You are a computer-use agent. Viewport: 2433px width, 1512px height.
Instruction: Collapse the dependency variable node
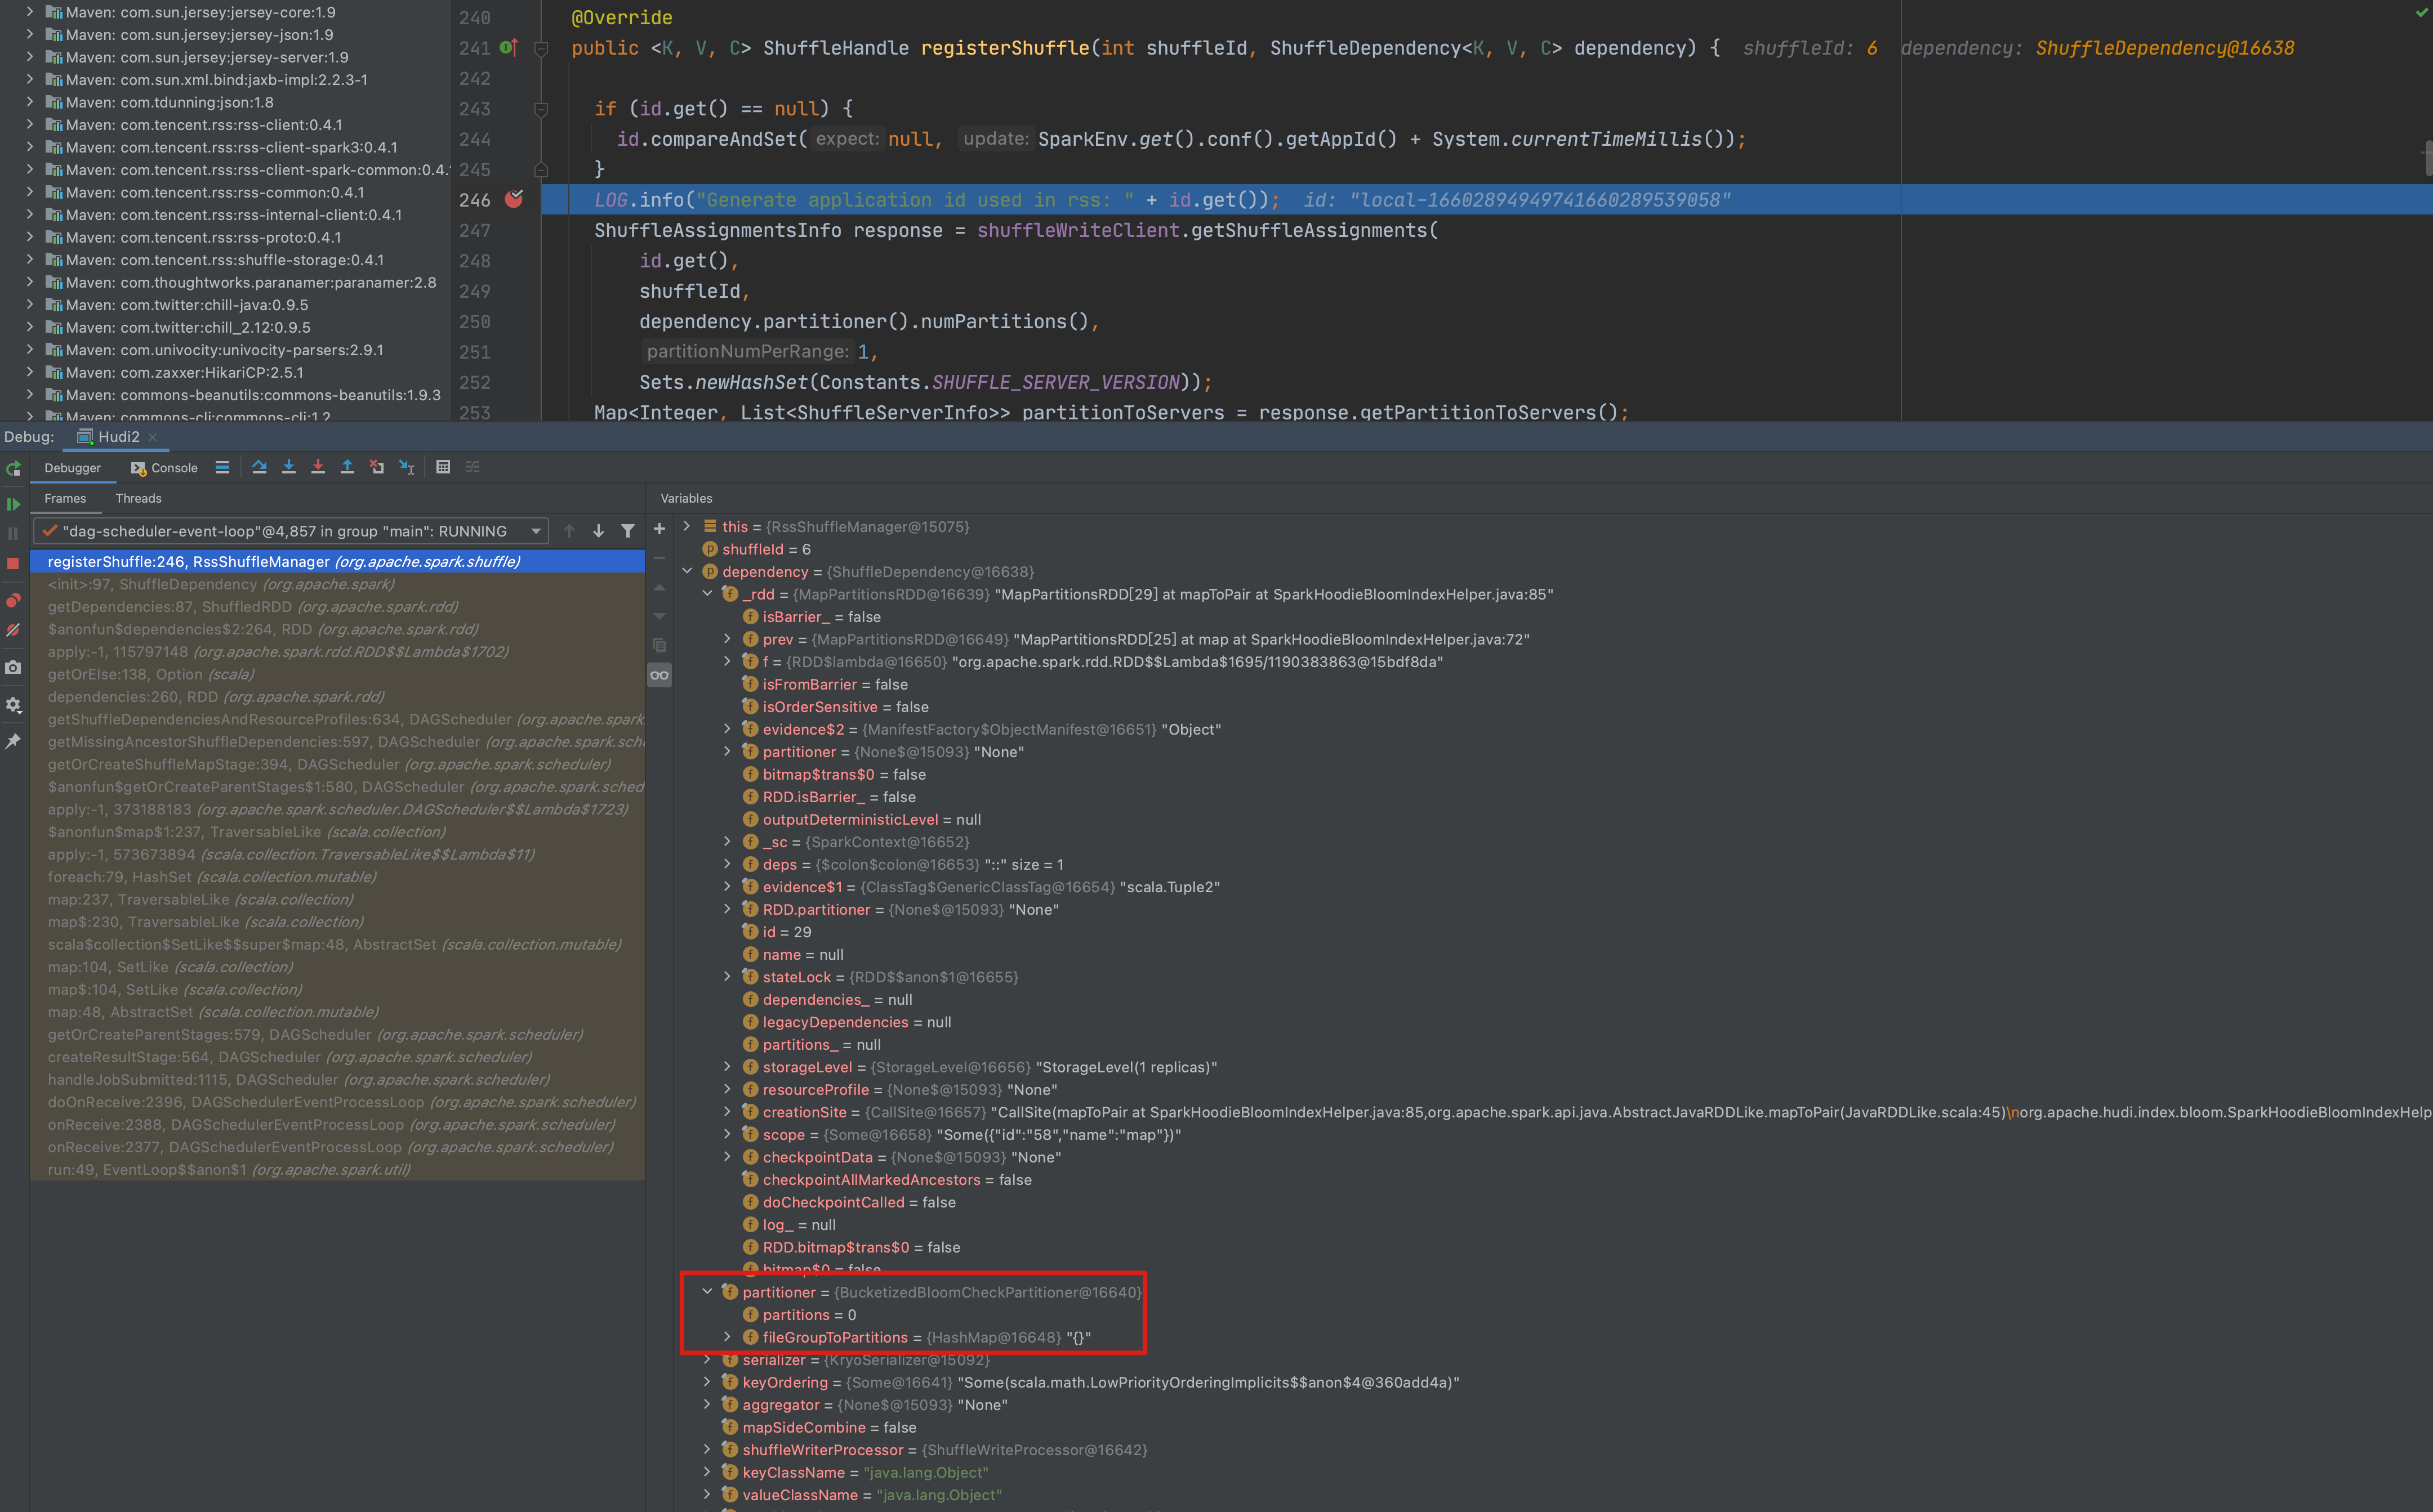(687, 571)
